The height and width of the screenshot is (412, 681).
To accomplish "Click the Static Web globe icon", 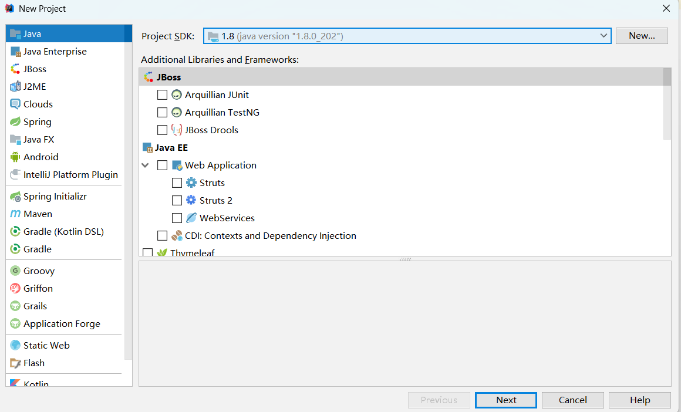I will [15, 345].
